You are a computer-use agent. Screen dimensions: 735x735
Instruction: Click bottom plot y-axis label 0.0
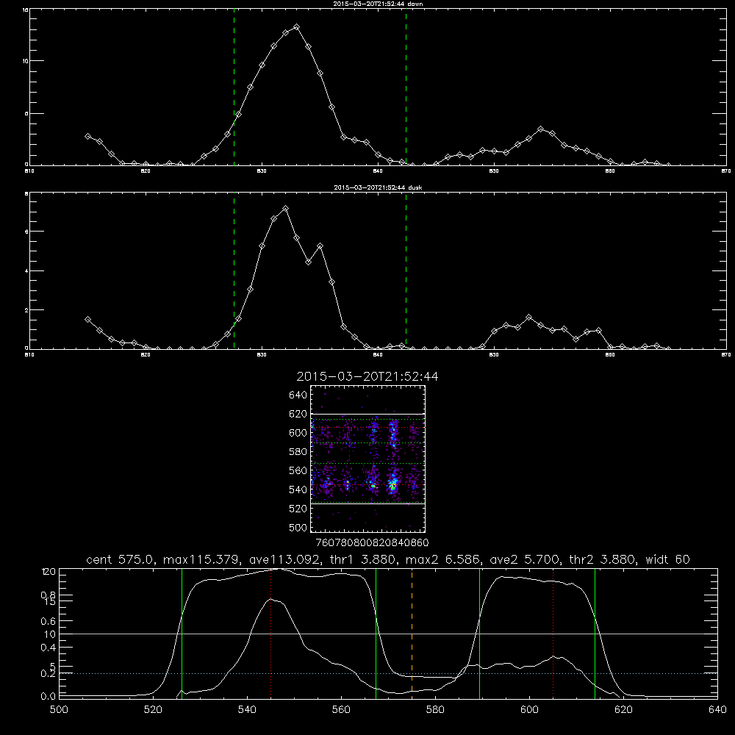(x=49, y=697)
